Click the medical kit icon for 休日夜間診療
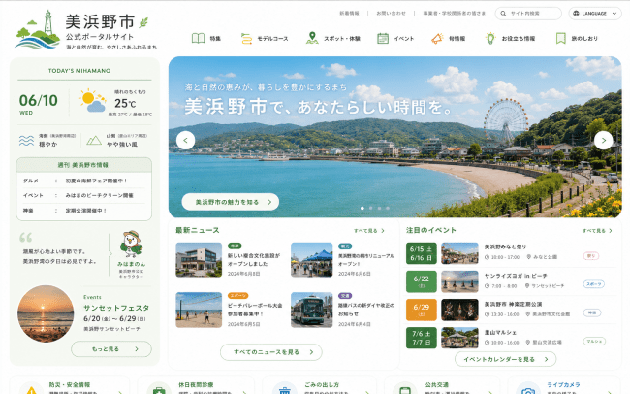Screen dimensions: 630x394 (159, 389)
